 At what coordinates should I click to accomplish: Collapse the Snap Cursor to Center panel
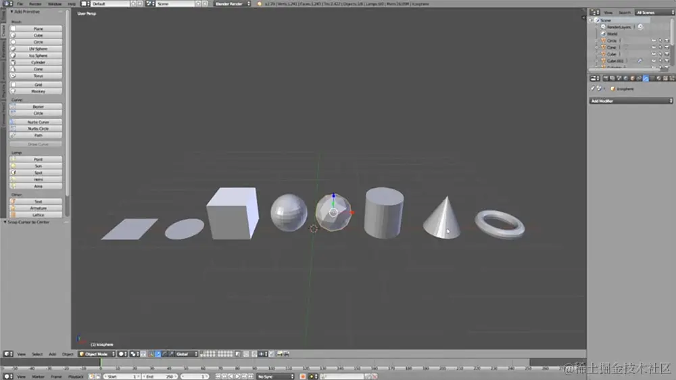click(x=5, y=222)
